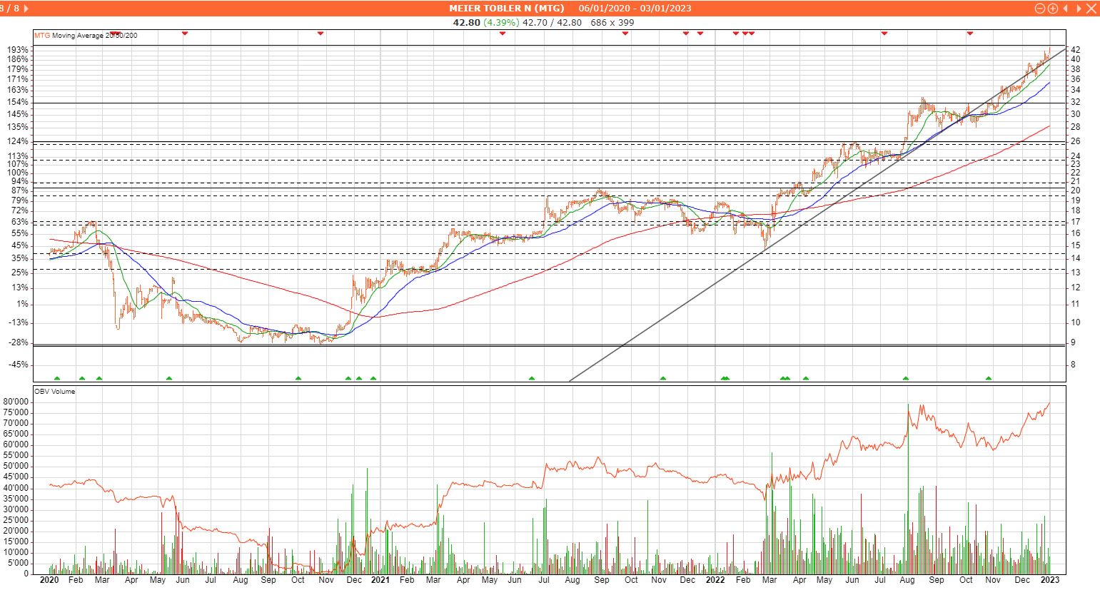Advance to next period with right arrow
Viewport: 1100px width, 590px height.
[1079, 9]
